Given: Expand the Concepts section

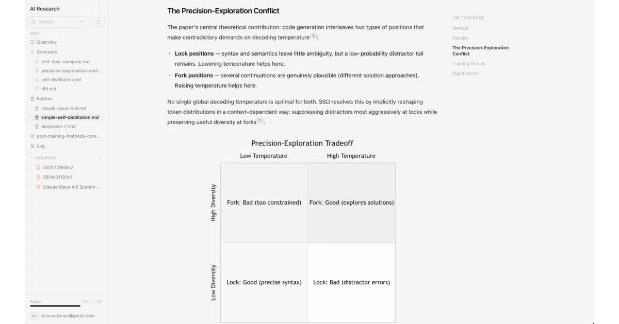Looking at the screenshot, I should pos(46,52).
